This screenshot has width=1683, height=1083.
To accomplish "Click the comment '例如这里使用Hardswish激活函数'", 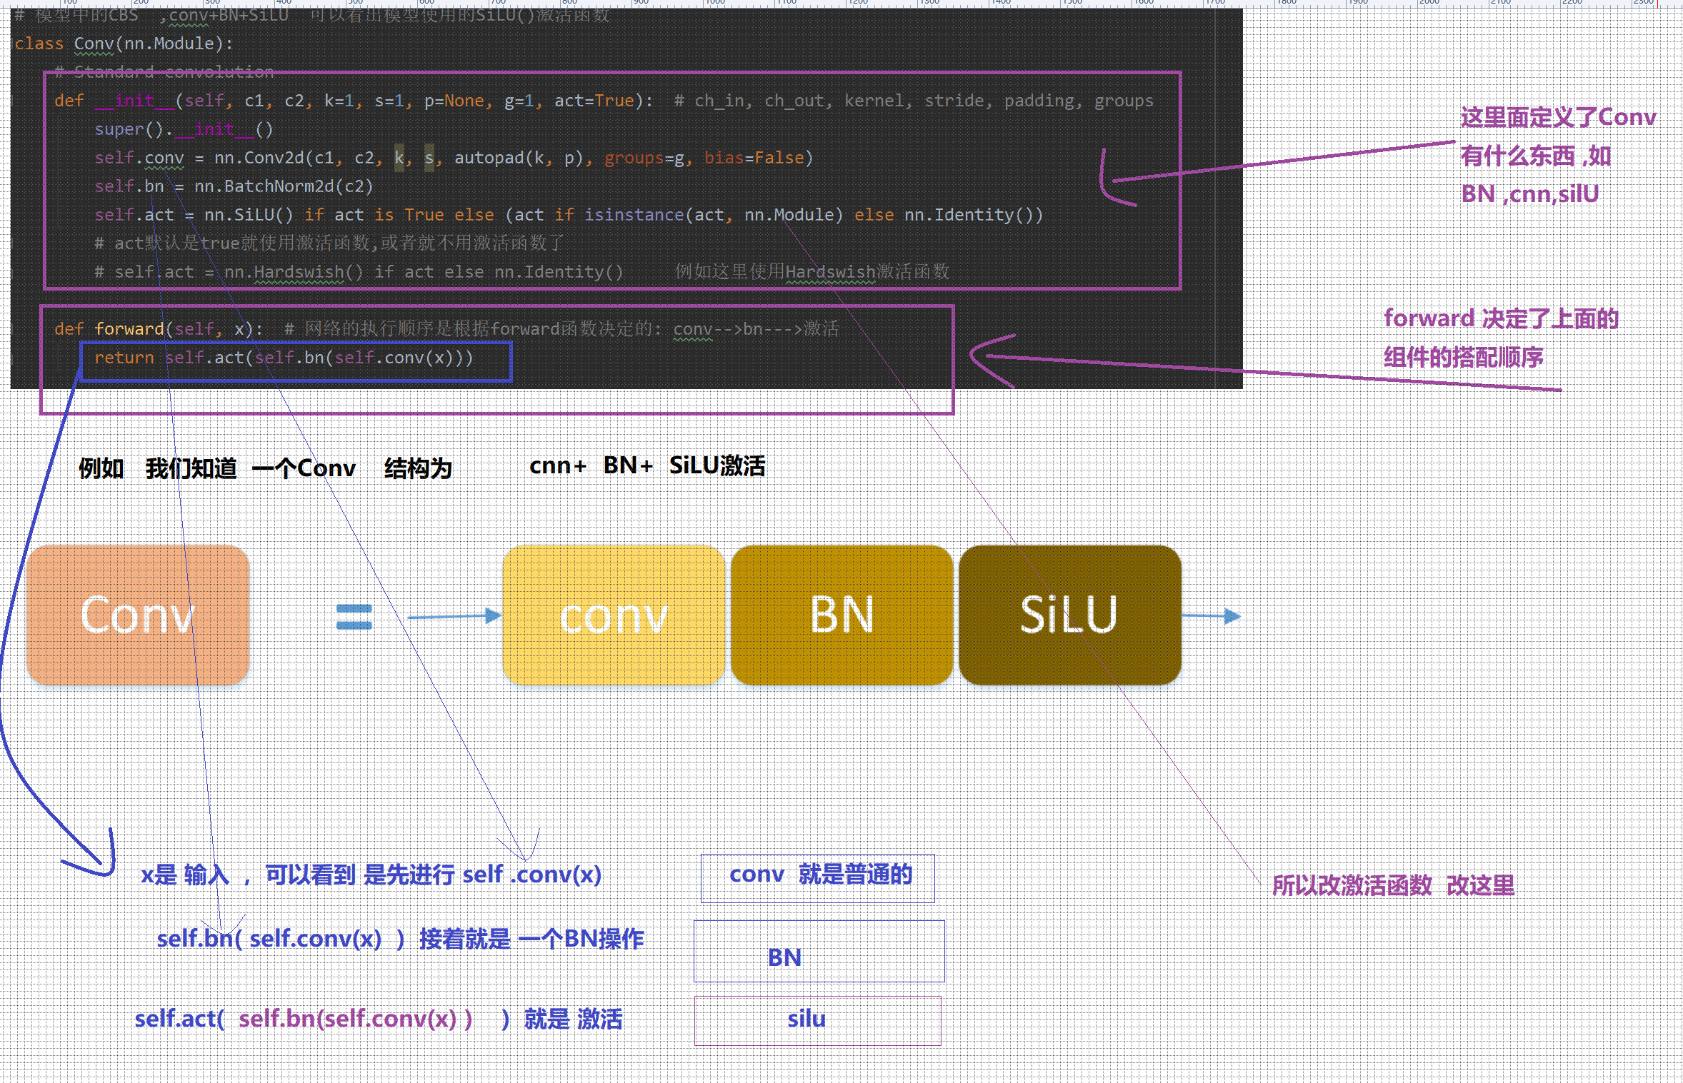I will [x=812, y=272].
